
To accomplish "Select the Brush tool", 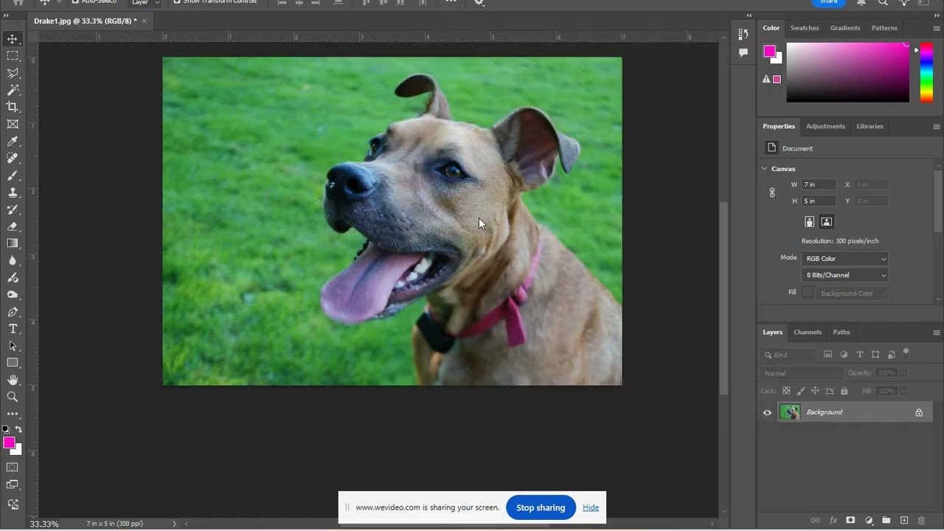I will click(13, 176).
